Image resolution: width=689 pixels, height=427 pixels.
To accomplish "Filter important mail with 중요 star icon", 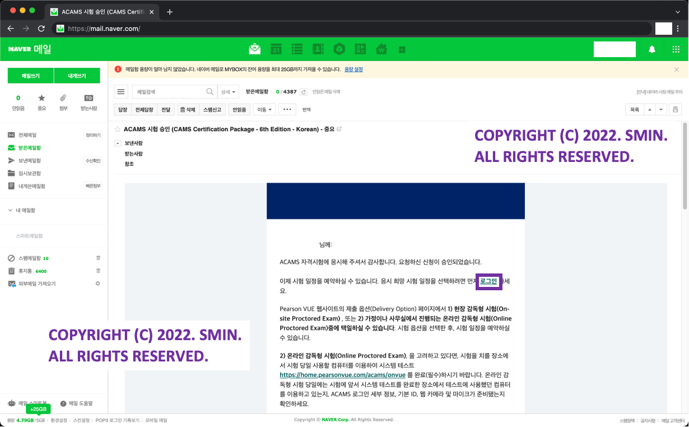I will 41,103.
